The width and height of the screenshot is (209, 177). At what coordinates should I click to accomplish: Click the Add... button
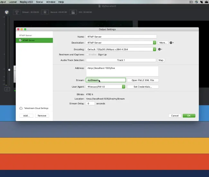pos(26,116)
